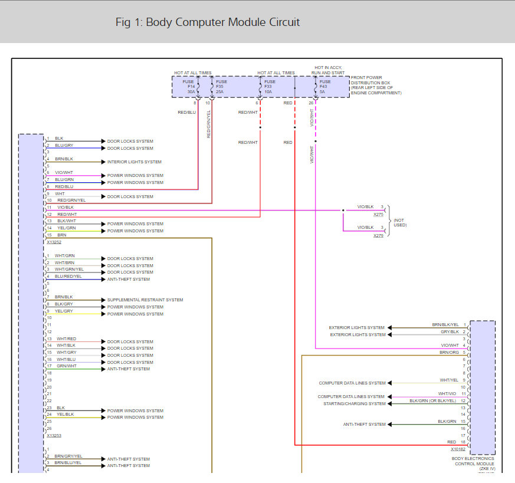Click 'ANTI-THEFT SYSTEM' on the BLU/RED/YEL wire
This screenshot has height=483, width=515.
pos(129,280)
